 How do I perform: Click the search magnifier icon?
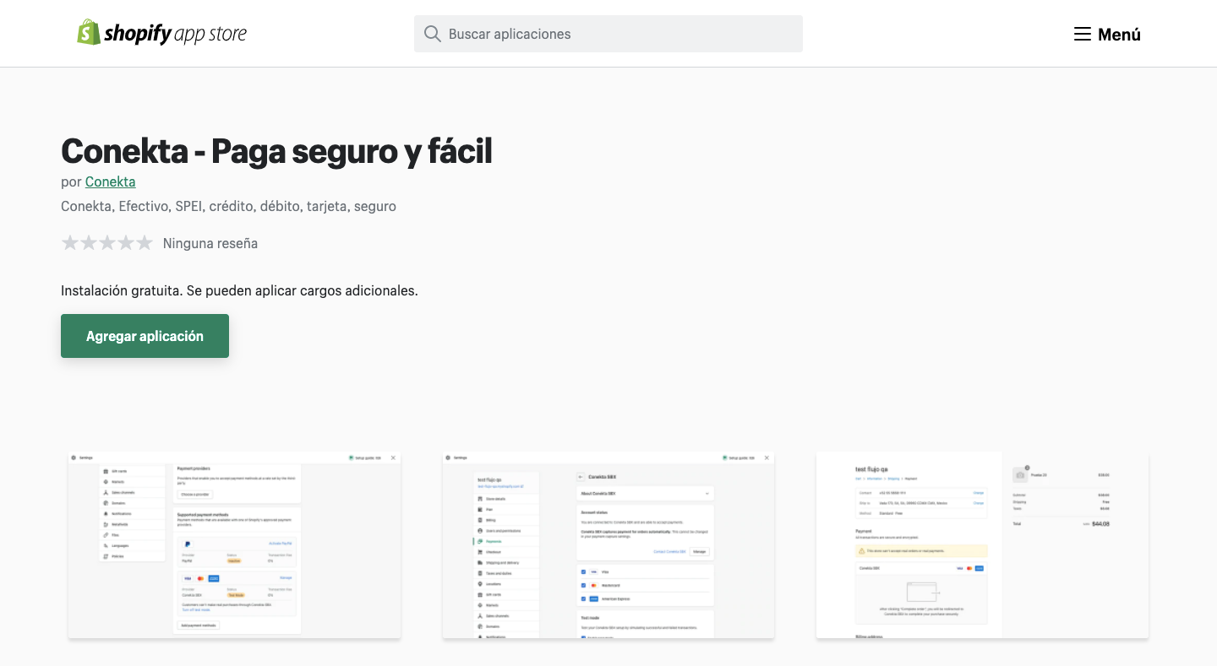433,34
